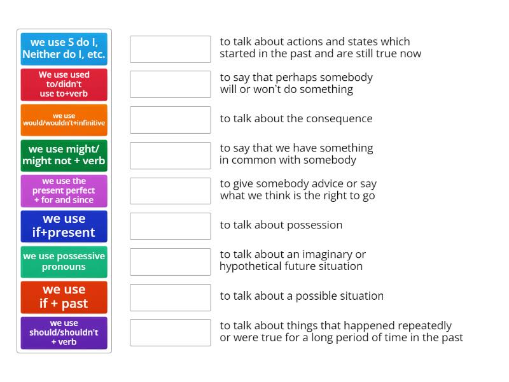The height and width of the screenshot is (382, 509).
Task: Select the 'we use if + past' card
Action: pyautogui.click(x=63, y=297)
